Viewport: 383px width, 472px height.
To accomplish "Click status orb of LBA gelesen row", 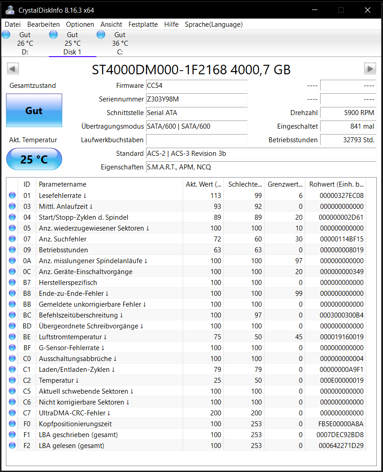I will pos(12,445).
